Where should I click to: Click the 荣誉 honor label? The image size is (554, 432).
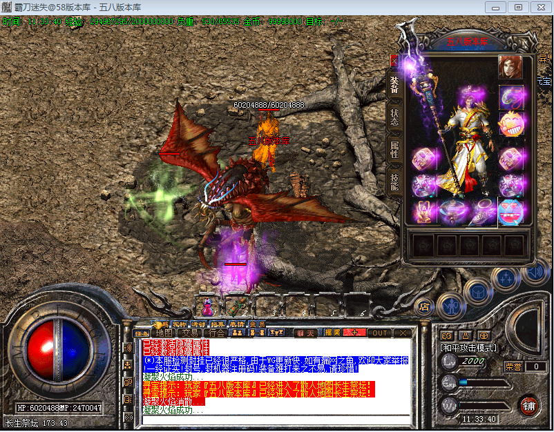click(x=513, y=366)
